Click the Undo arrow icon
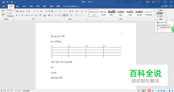 click(x=7, y=2)
